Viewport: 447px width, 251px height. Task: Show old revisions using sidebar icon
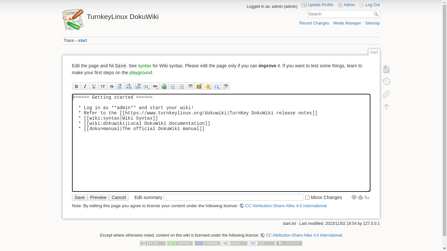386,82
